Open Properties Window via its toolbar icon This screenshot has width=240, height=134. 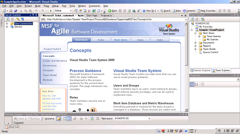click(80, 11)
